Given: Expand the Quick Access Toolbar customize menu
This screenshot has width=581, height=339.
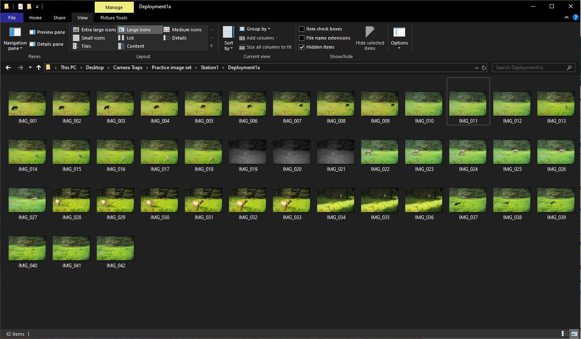Looking at the screenshot, I should (x=37, y=7).
